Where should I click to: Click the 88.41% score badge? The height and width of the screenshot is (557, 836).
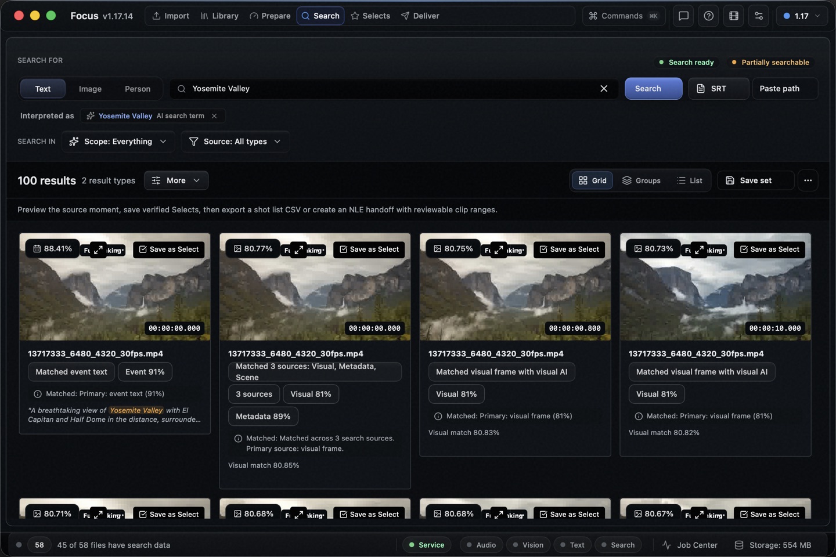coord(53,249)
